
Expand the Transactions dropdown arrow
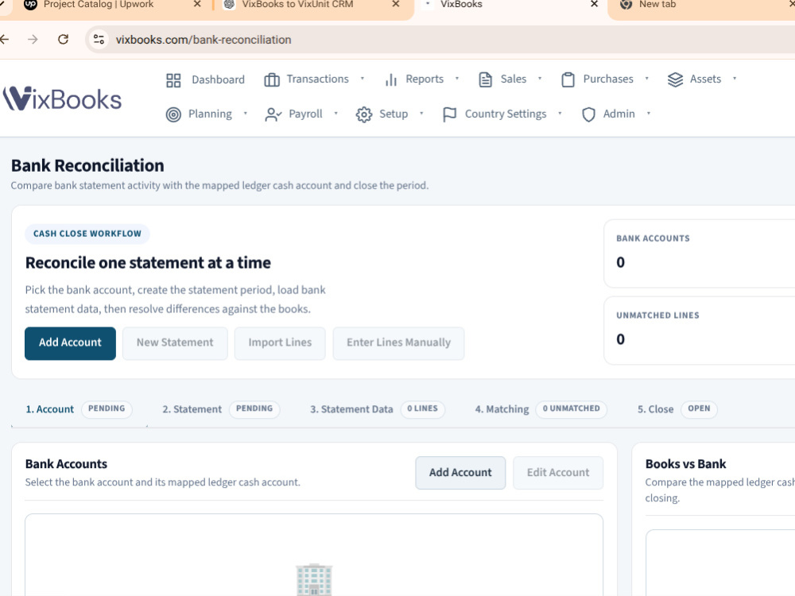click(x=363, y=79)
